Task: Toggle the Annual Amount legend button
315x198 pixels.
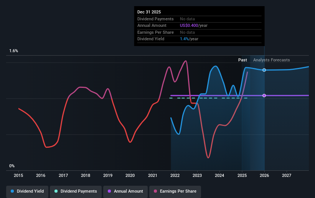Action: pos(125,191)
